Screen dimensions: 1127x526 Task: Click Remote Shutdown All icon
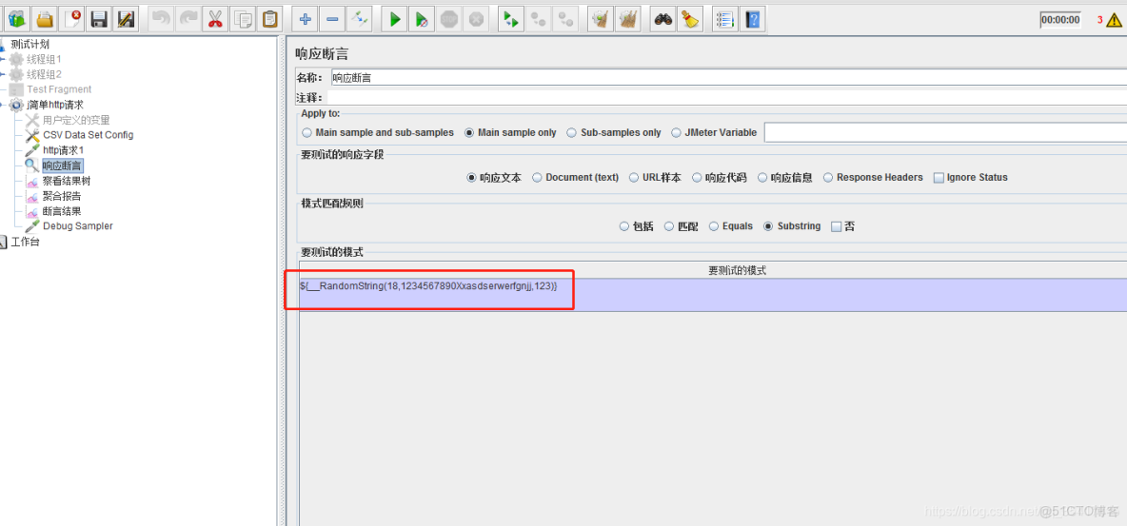(565, 19)
